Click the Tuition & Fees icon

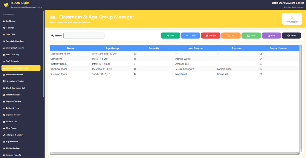coord(4,108)
